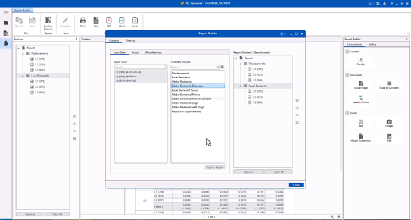The height and width of the screenshot is (220, 411).
Task: Export report using the Text icon
Action: [x=96, y=22]
